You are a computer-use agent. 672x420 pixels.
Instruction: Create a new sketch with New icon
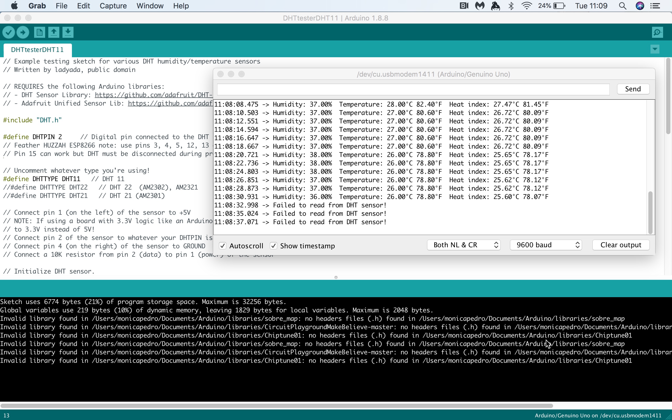coord(39,32)
